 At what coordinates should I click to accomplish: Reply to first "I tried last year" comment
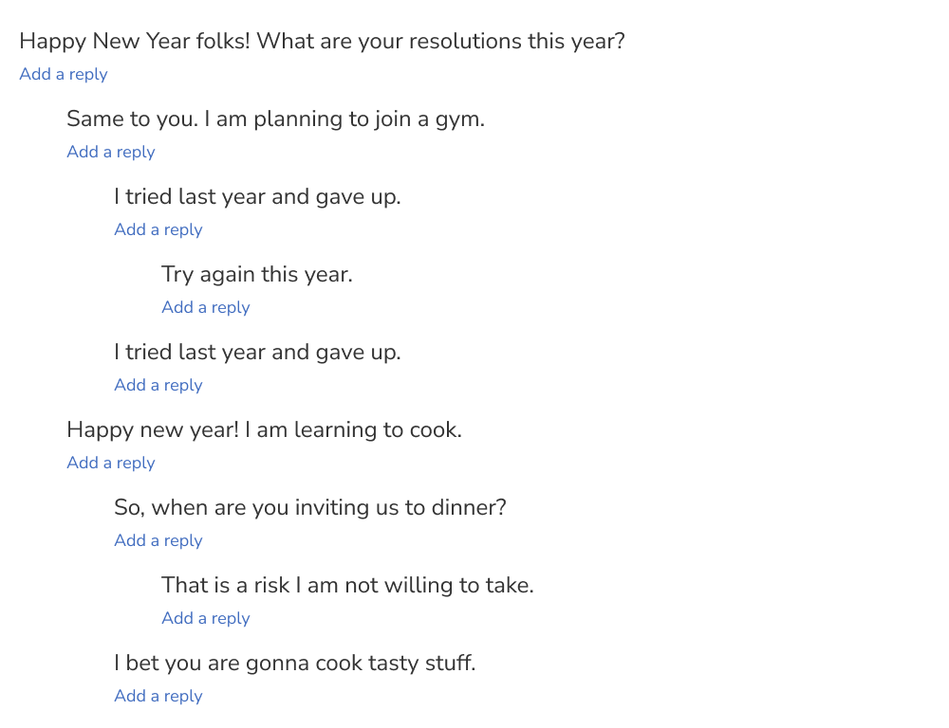click(x=158, y=229)
